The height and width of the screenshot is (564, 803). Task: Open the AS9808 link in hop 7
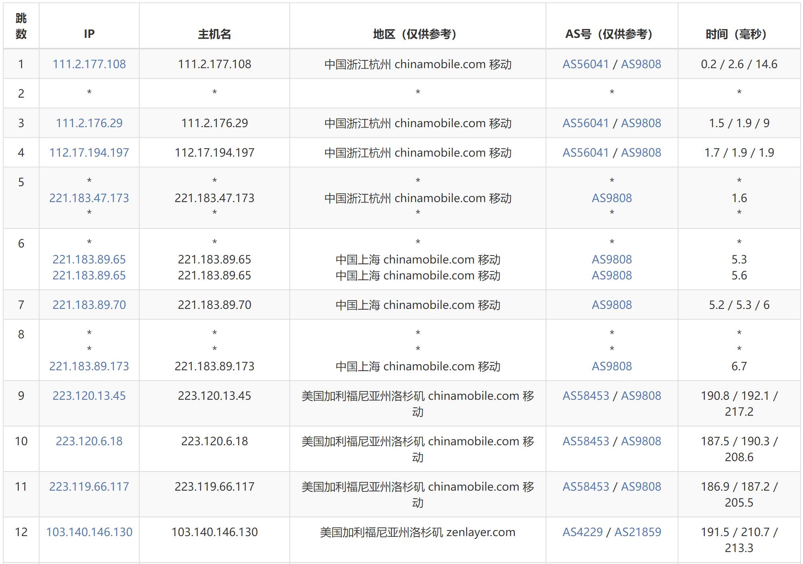pos(612,305)
